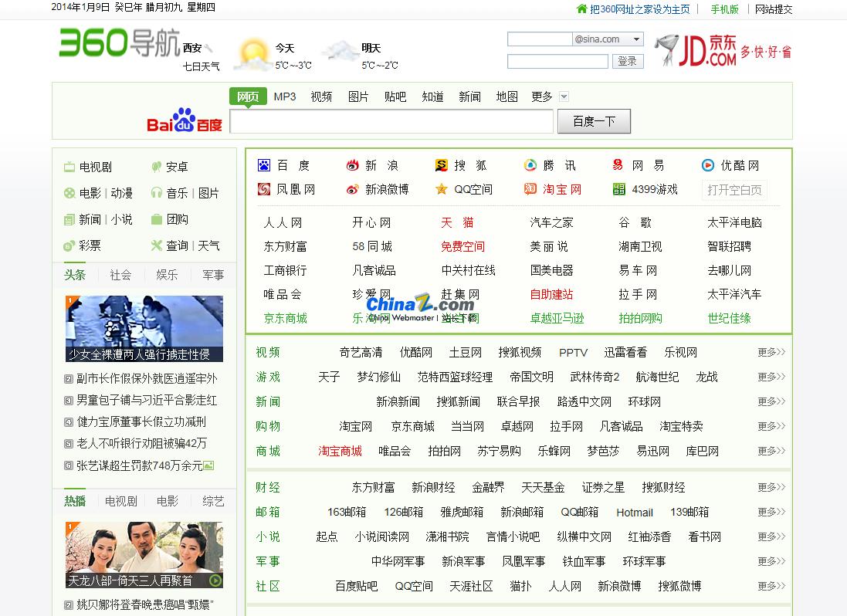Click the 百度一下 search button
847x616 pixels.
(594, 121)
